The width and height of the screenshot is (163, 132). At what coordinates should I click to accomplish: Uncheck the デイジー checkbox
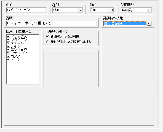point(9,46)
